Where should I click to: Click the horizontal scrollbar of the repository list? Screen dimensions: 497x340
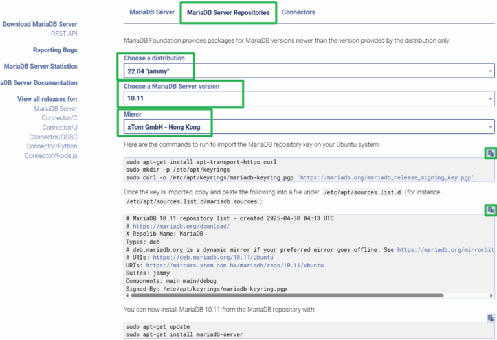[287, 295]
